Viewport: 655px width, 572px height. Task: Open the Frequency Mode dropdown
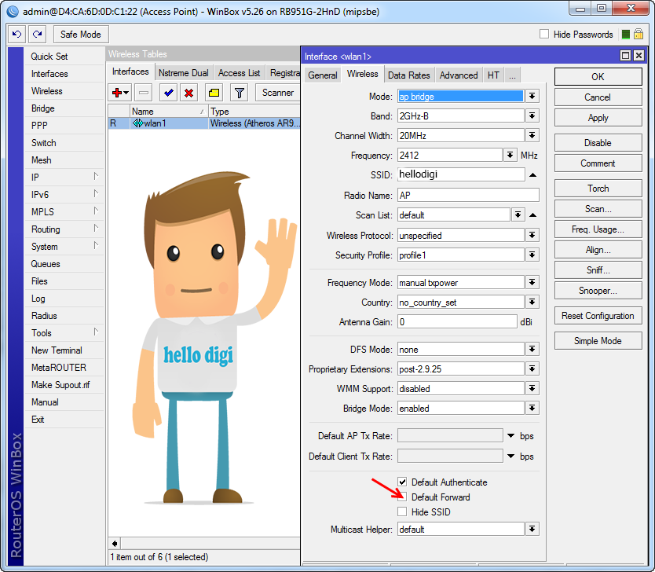(532, 283)
